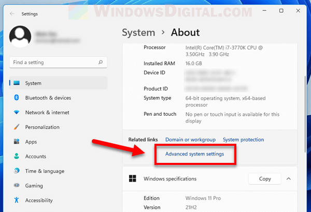Image resolution: width=311 pixels, height=212 pixels.
Task: Click the Installed RAM value 16.0 GB
Action: (x=193, y=64)
